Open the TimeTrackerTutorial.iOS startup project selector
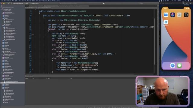 coord(17,3)
